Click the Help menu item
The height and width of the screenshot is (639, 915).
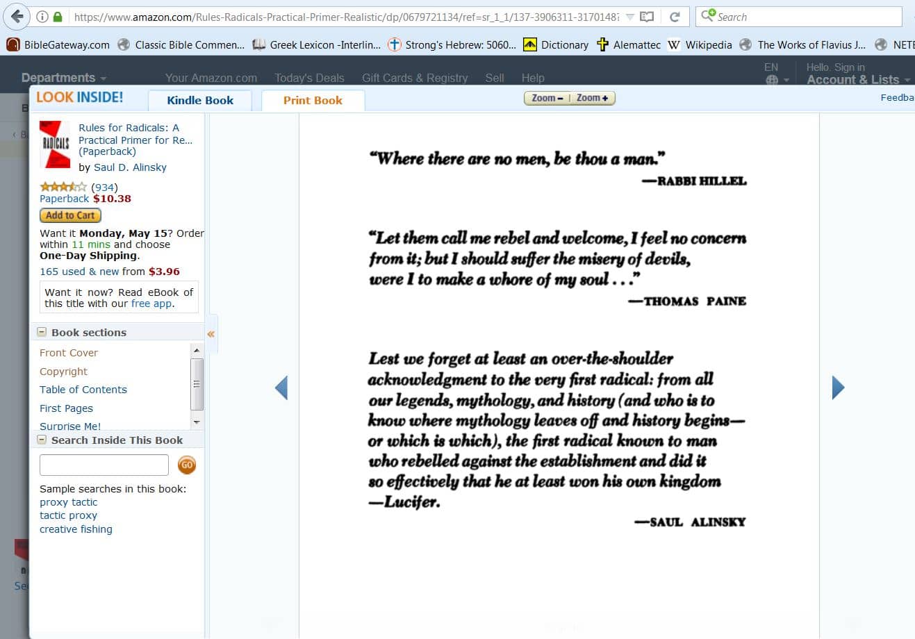pyautogui.click(x=533, y=78)
